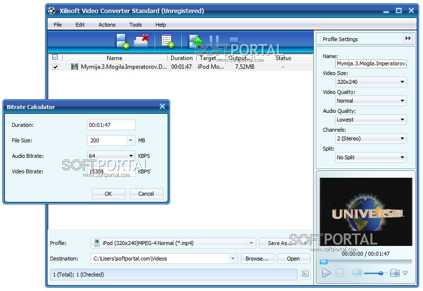
Task: Take a snapshot with the camera icon
Action: (395, 273)
